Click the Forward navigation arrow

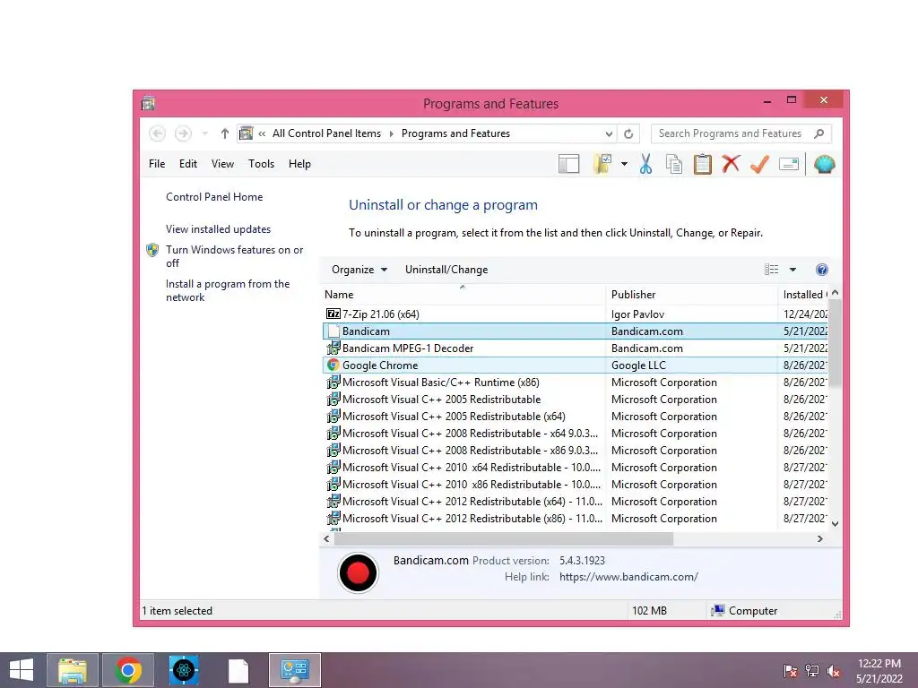pyautogui.click(x=183, y=134)
